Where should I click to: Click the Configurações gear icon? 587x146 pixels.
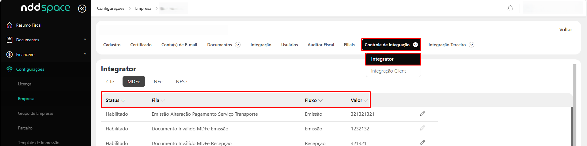9,69
